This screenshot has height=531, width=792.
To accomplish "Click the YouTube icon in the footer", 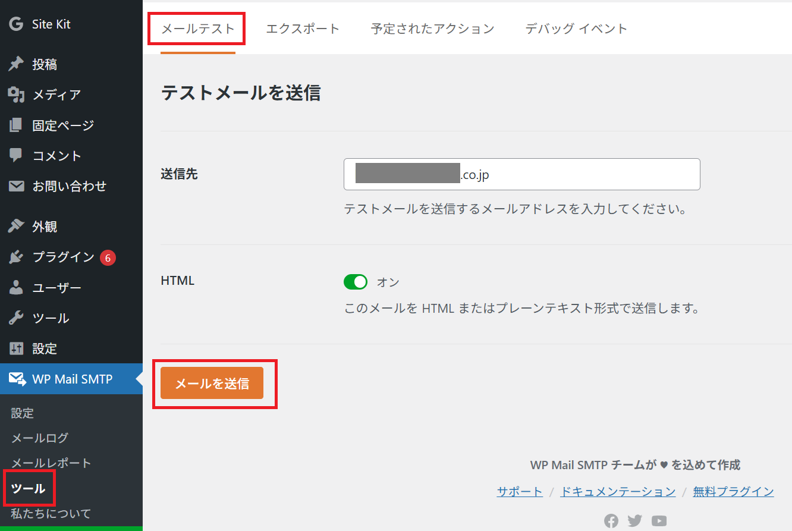I will 659,521.
